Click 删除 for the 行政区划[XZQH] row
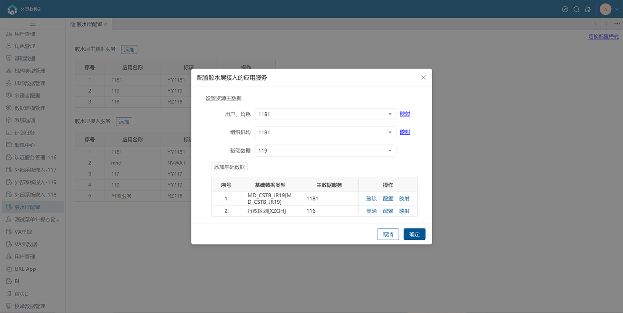The image size is (623, 313). coord(371,211)
